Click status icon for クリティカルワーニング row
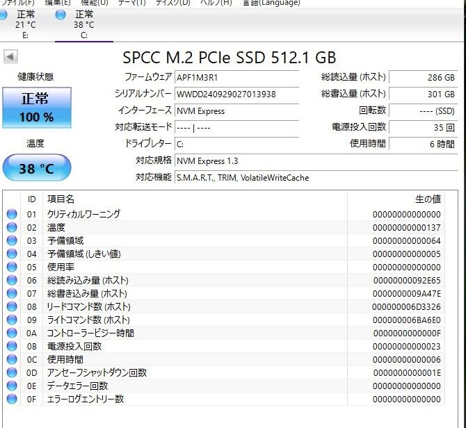Viewport: 466px width, 428px height. point(12,214)
